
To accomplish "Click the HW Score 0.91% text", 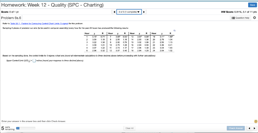I will point(239,12).
